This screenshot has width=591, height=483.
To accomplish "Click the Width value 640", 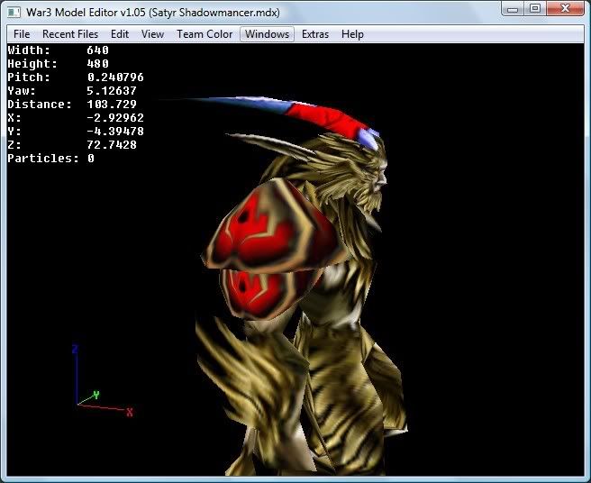I will pyautogui.click(x=97, y=50).
